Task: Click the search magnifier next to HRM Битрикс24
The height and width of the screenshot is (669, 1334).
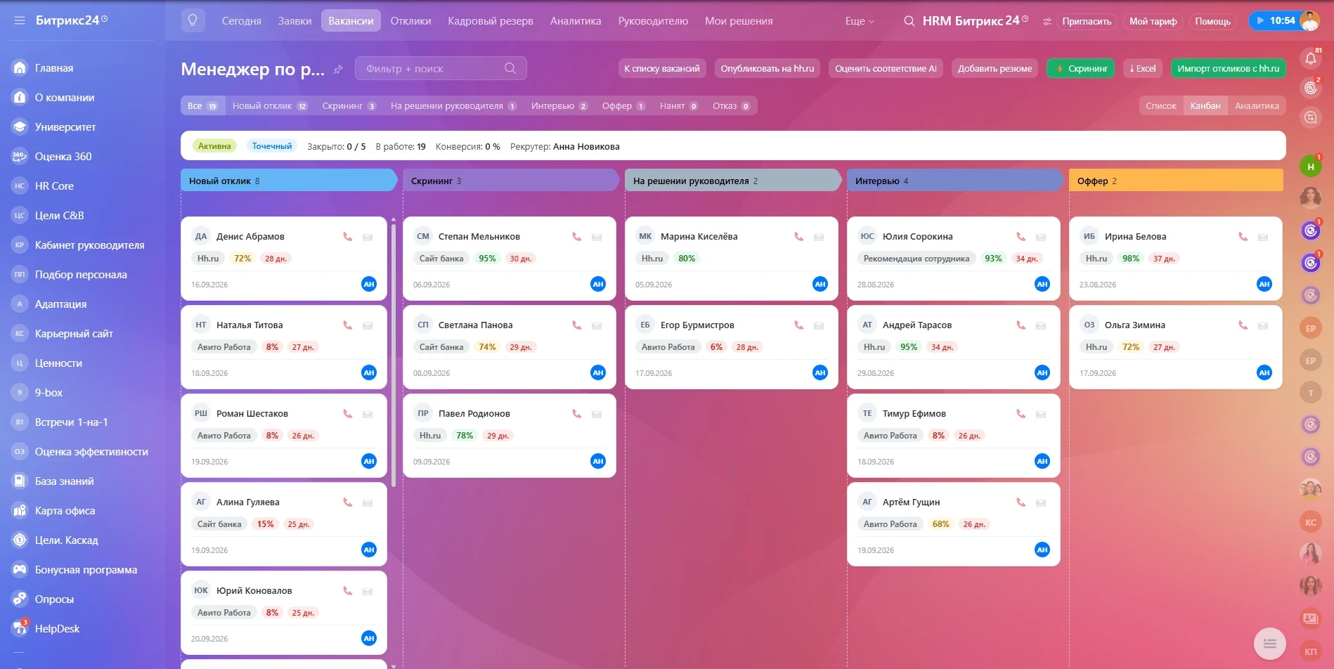Action: click(909, 21)
